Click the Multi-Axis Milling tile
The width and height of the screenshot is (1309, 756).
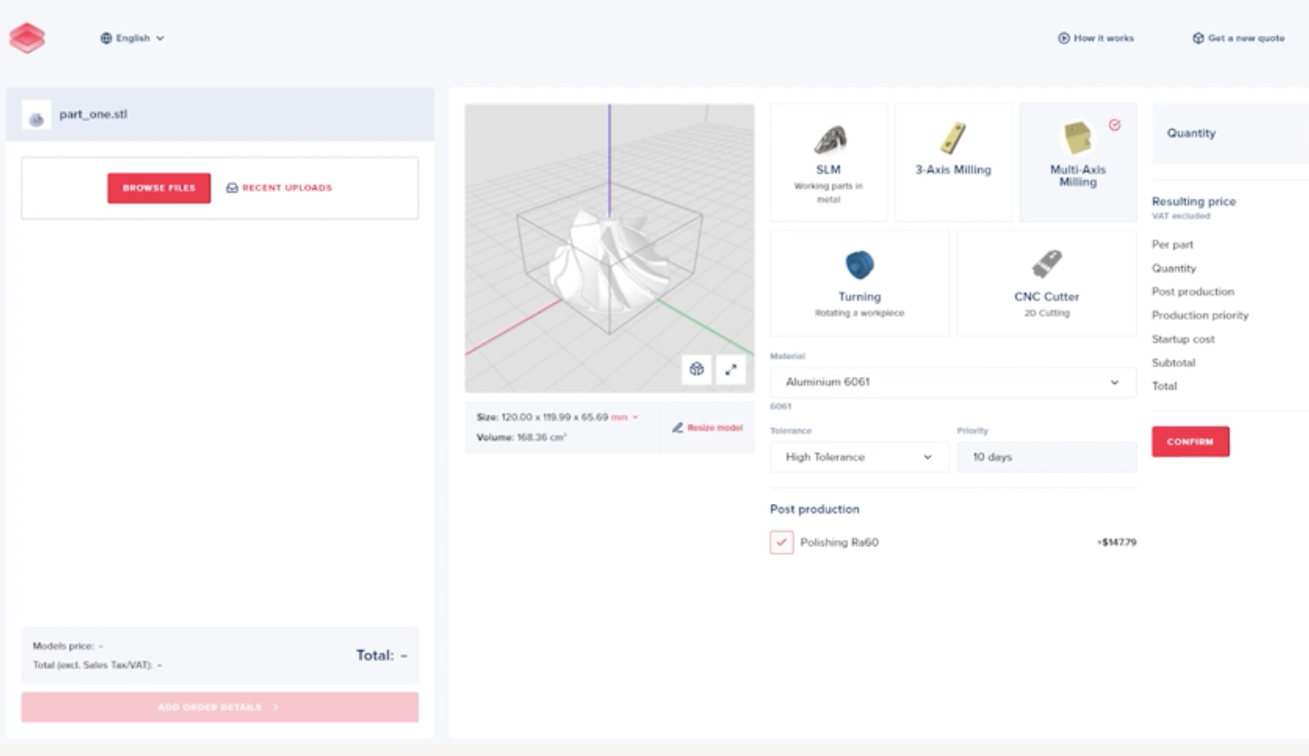click(x=1078, y=163)
